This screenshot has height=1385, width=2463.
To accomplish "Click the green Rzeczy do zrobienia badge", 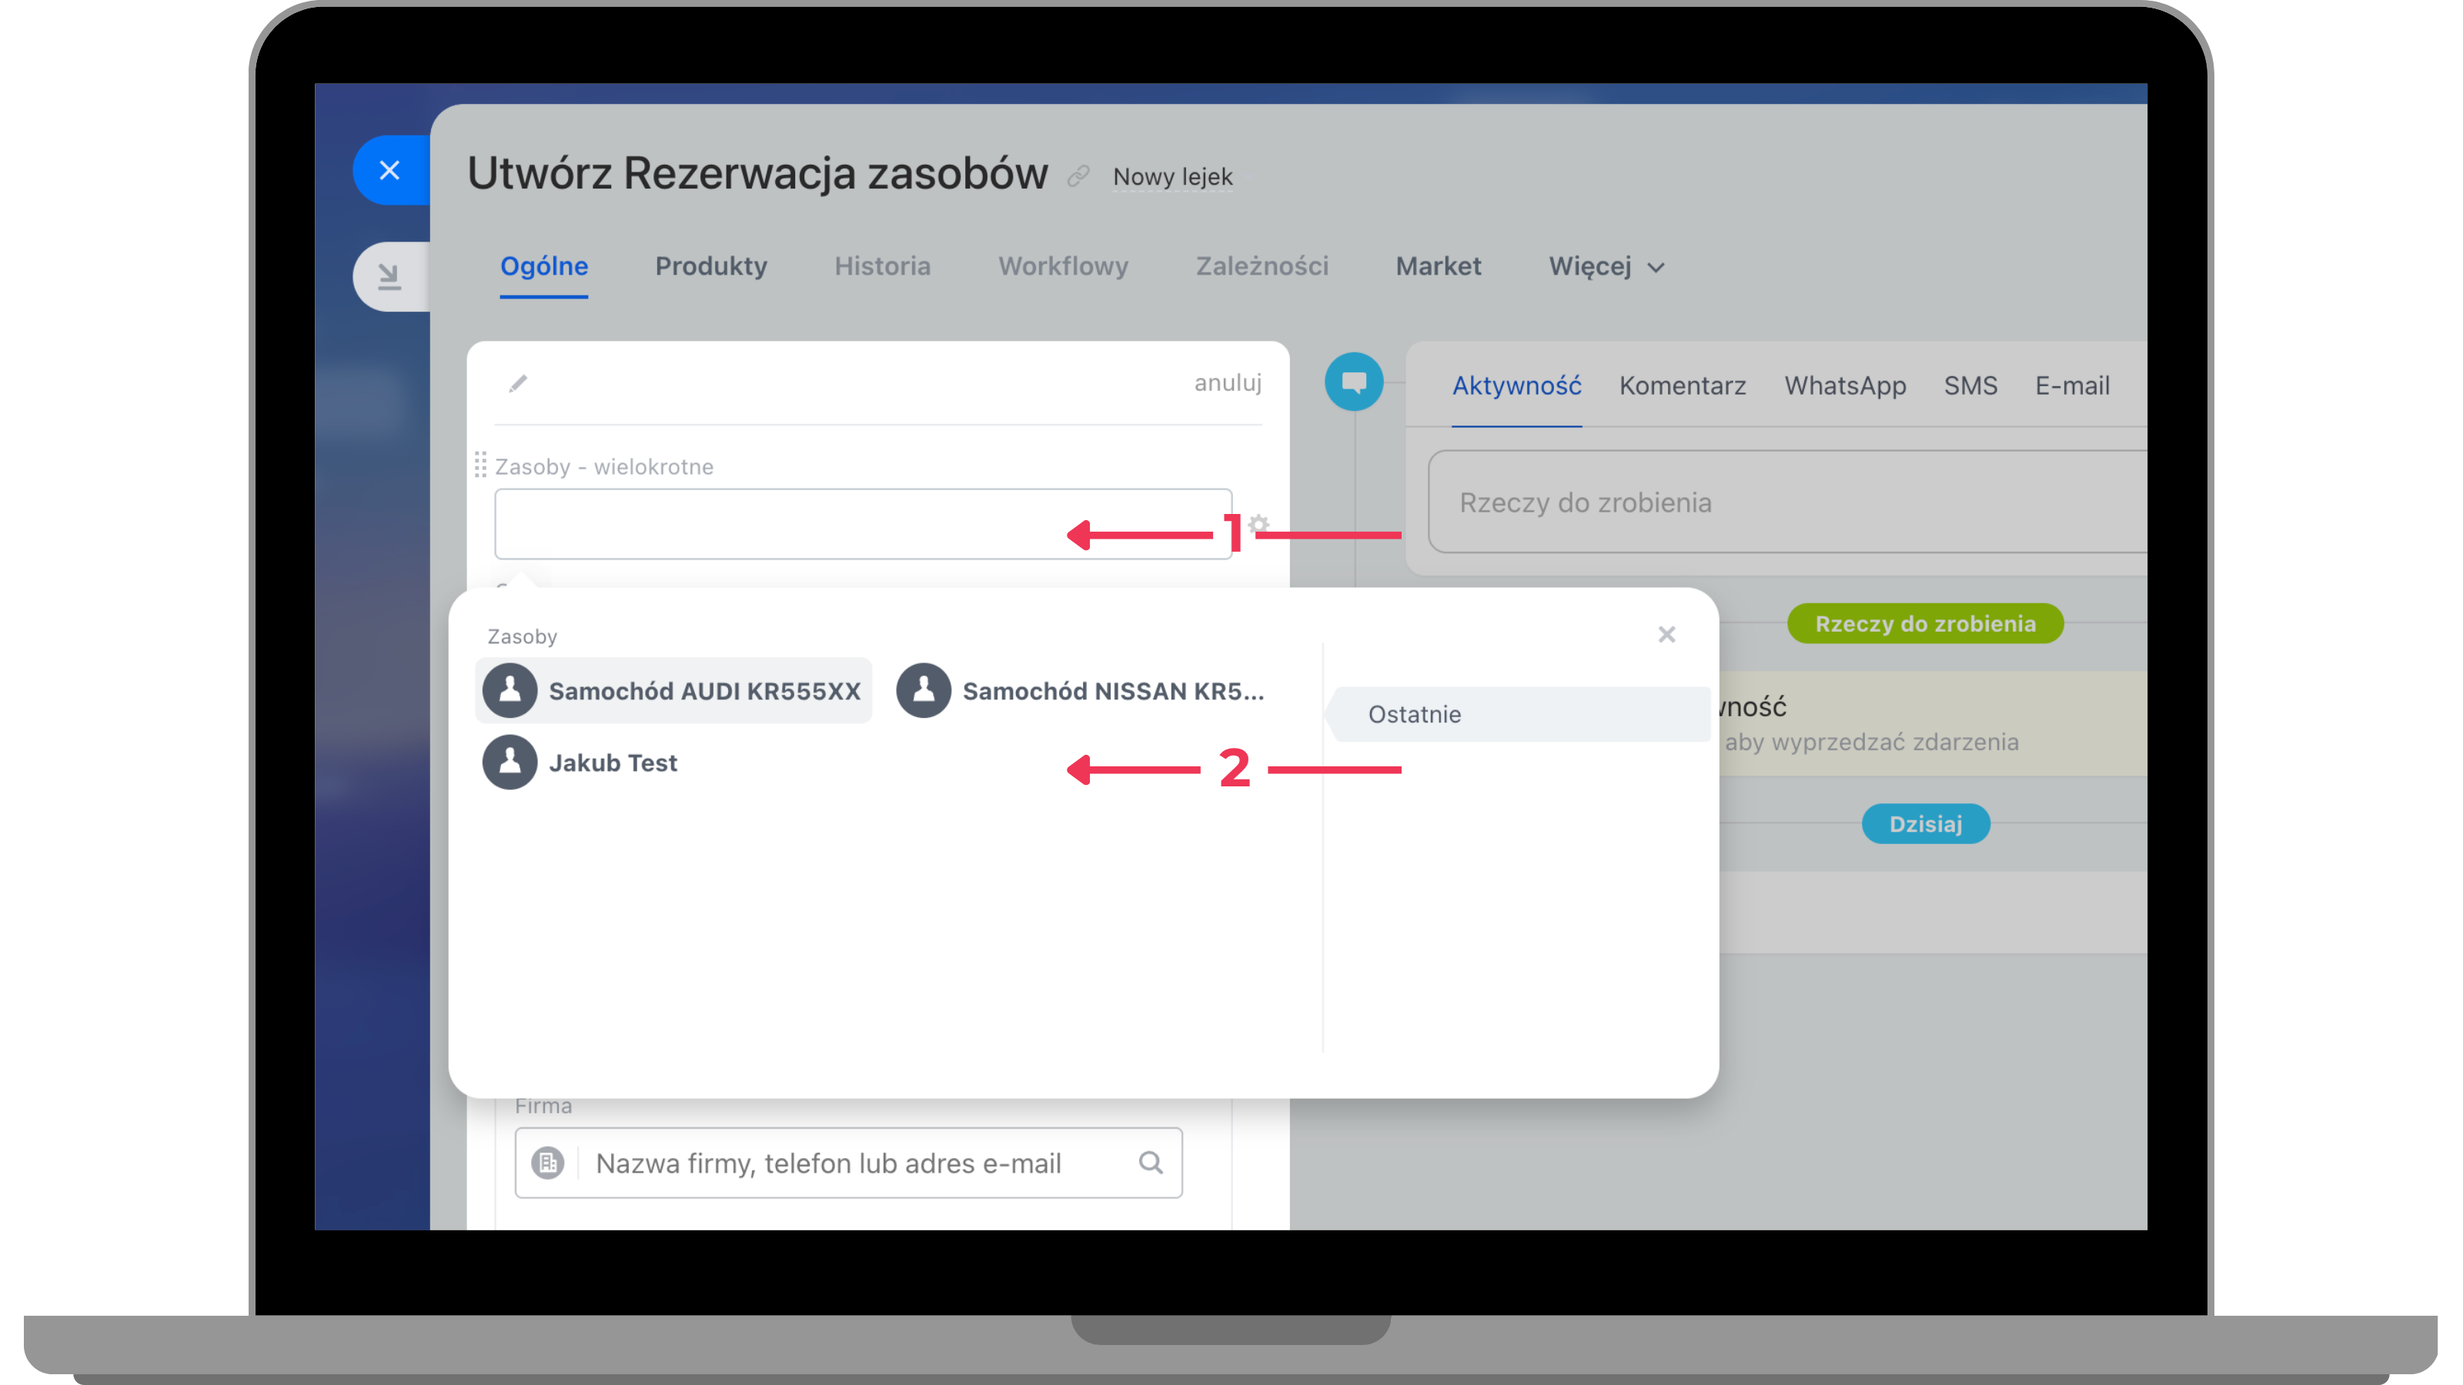I will (x=1925, y=623).
